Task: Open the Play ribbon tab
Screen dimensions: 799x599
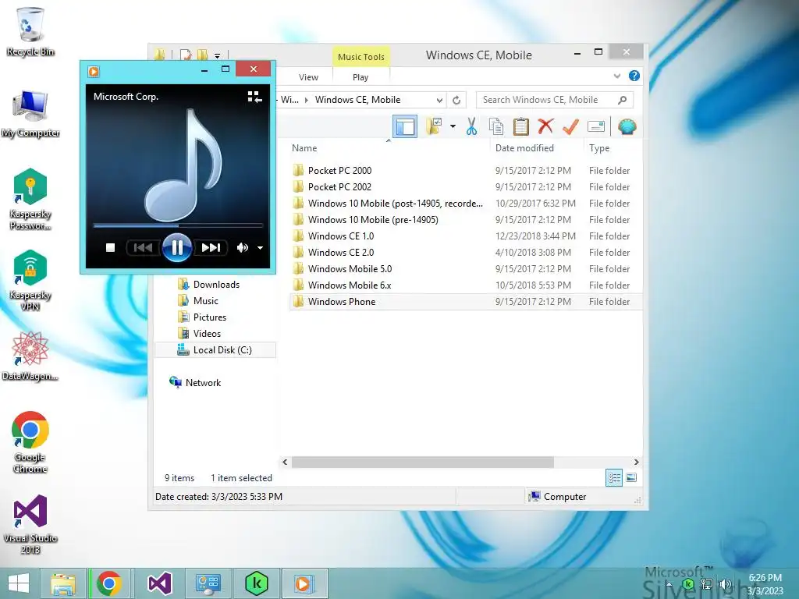Action: point(360,77)
